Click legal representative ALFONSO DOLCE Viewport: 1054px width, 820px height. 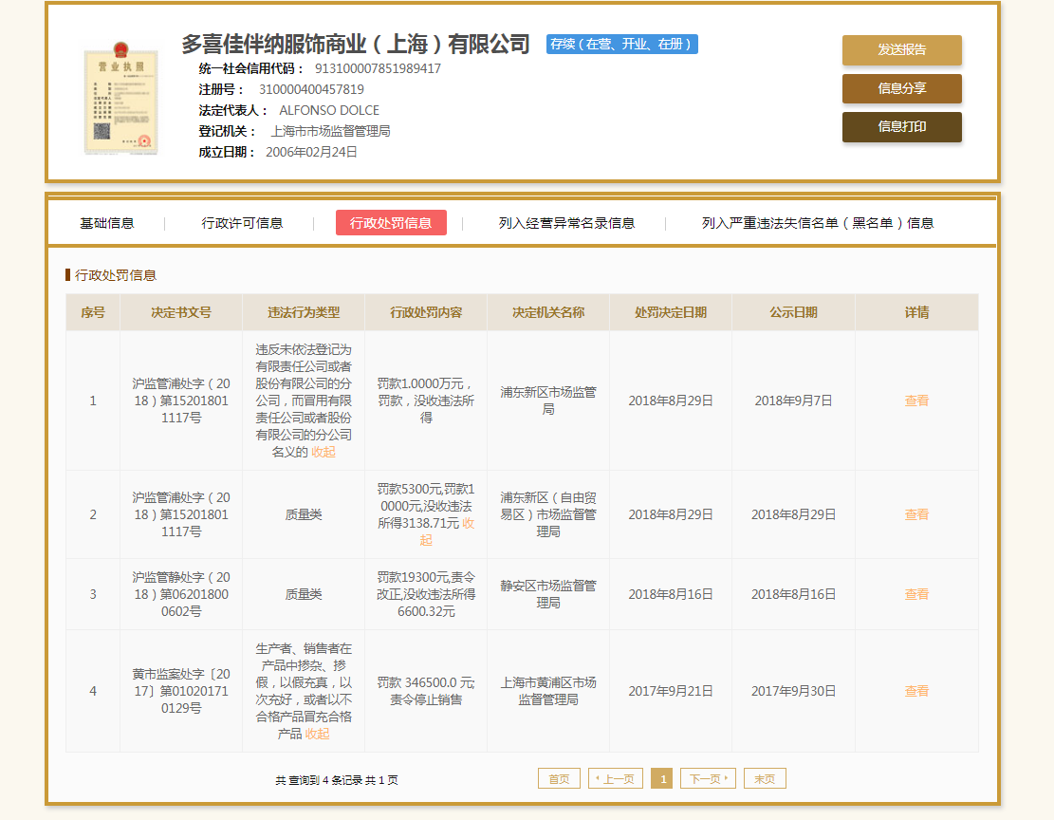(x=328, y=110)
